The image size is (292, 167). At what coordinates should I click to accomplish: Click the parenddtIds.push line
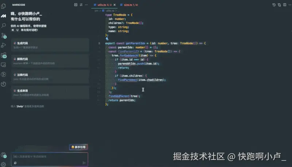(x=139, y=63)
